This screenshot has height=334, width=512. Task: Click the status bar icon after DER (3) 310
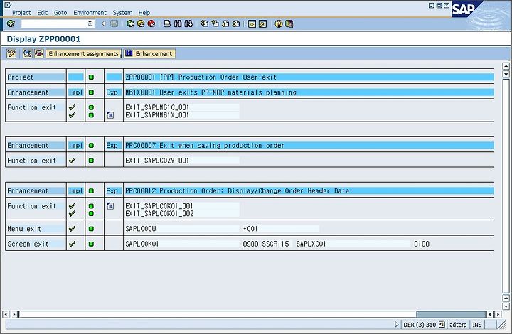pos(442,325)
